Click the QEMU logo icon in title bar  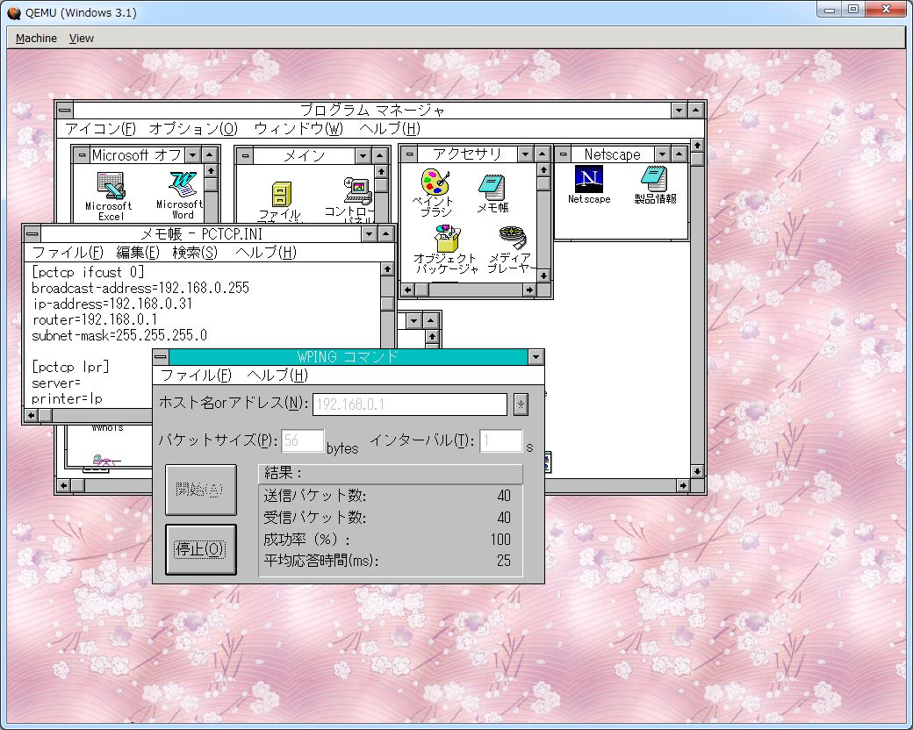[14, 12]
